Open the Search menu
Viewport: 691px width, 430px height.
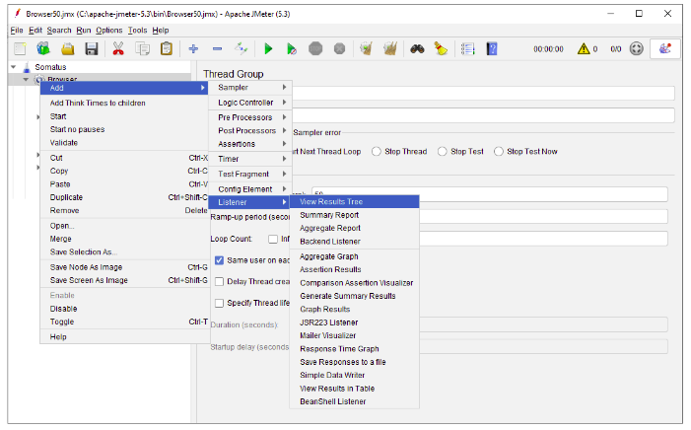59,30
